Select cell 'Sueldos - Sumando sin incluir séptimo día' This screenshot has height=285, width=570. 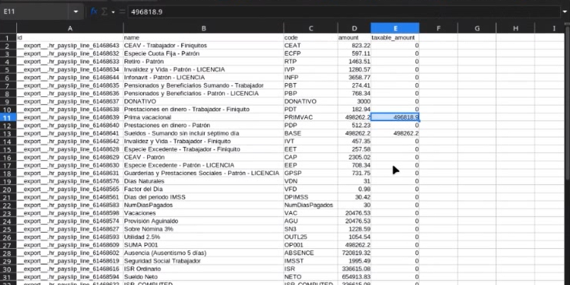point(203,133)
